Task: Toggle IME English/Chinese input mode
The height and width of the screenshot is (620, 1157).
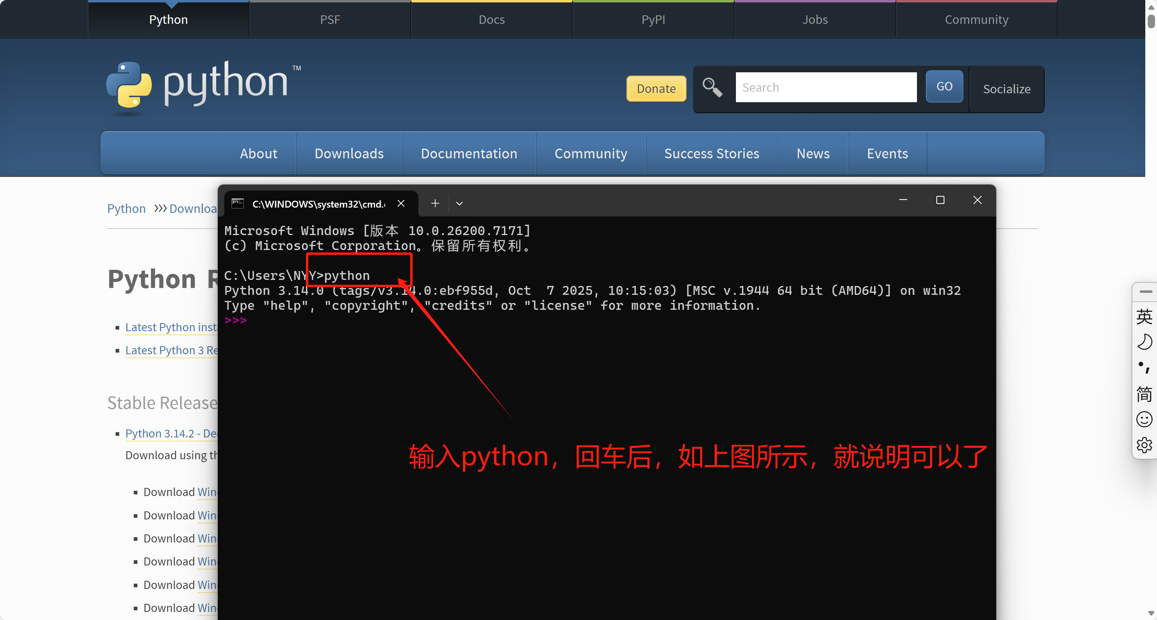Action: 1144,317
